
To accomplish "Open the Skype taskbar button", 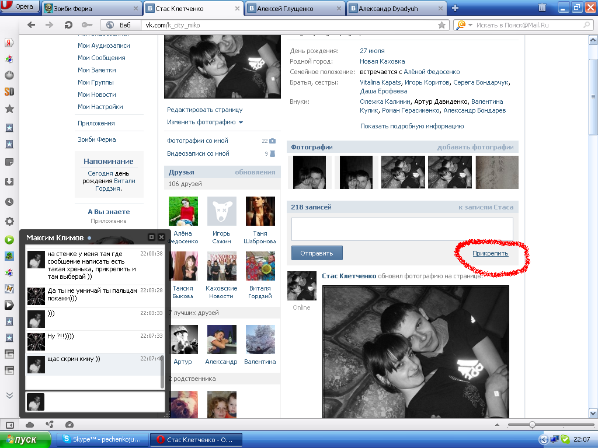I will (x=102, y=439).
